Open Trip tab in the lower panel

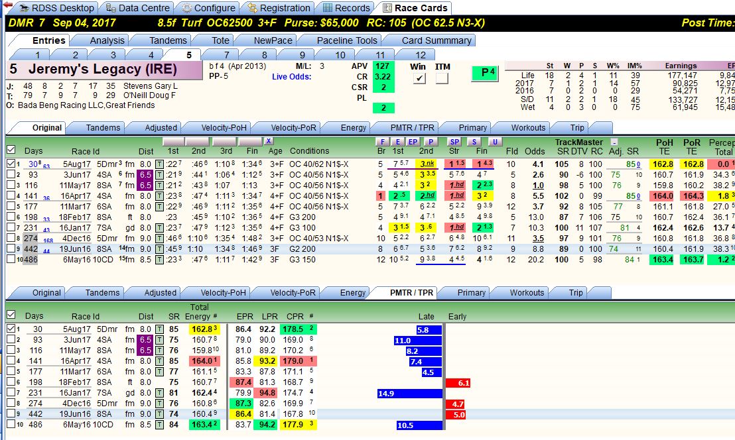click(x=576, y=292)
